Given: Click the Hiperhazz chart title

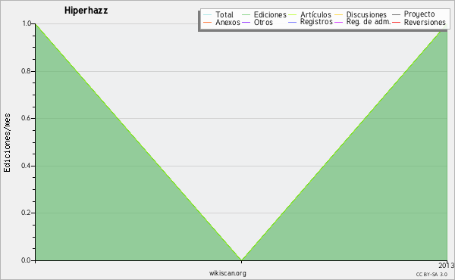Looking at the screenshot, I should [x=86, y=11].
